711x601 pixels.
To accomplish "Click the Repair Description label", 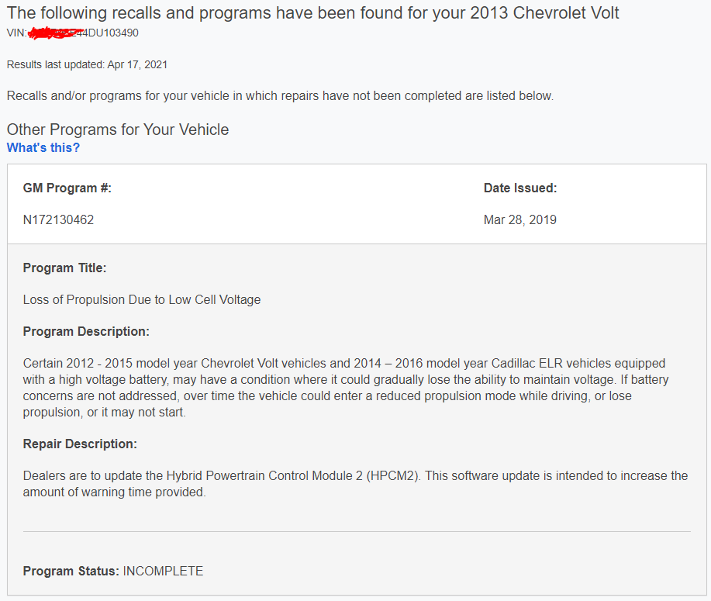I will click(80, 444).
